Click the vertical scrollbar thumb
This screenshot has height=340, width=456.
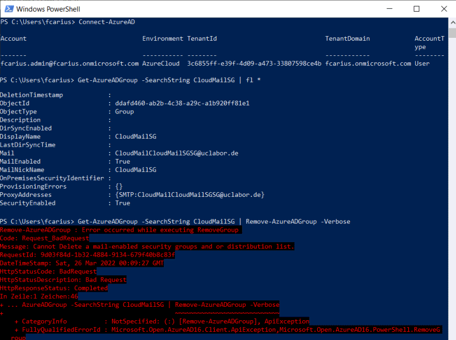click(x=453, y=33)
